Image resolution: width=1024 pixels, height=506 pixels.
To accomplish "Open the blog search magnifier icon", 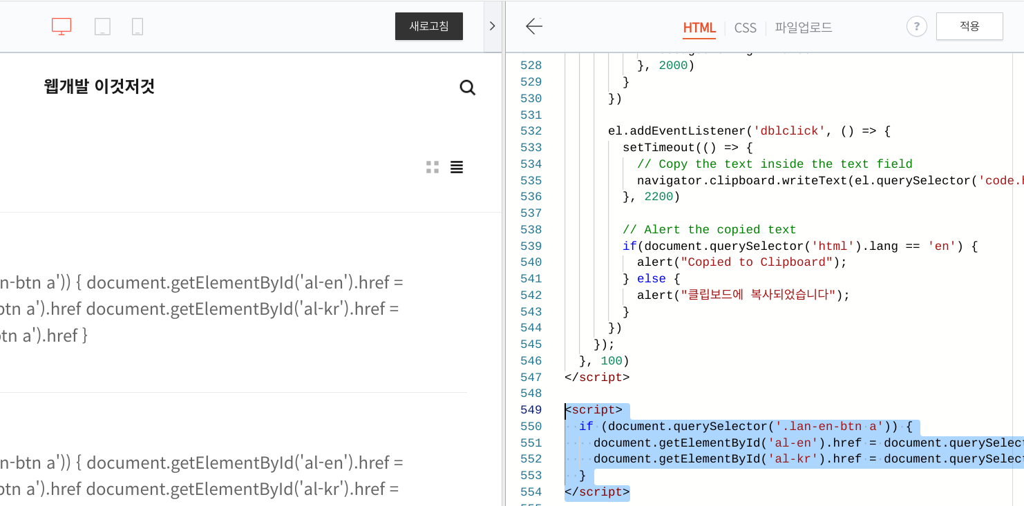I will tap(468, 88).
